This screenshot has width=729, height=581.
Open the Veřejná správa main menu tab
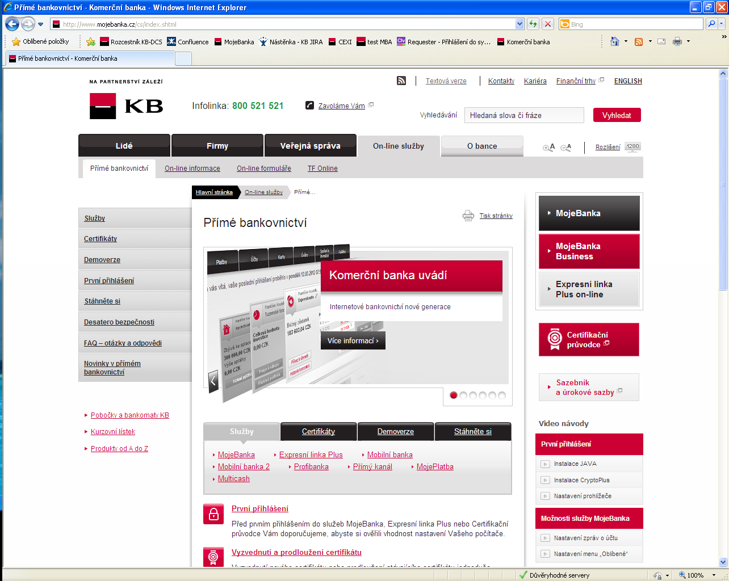tap(311, 145)
